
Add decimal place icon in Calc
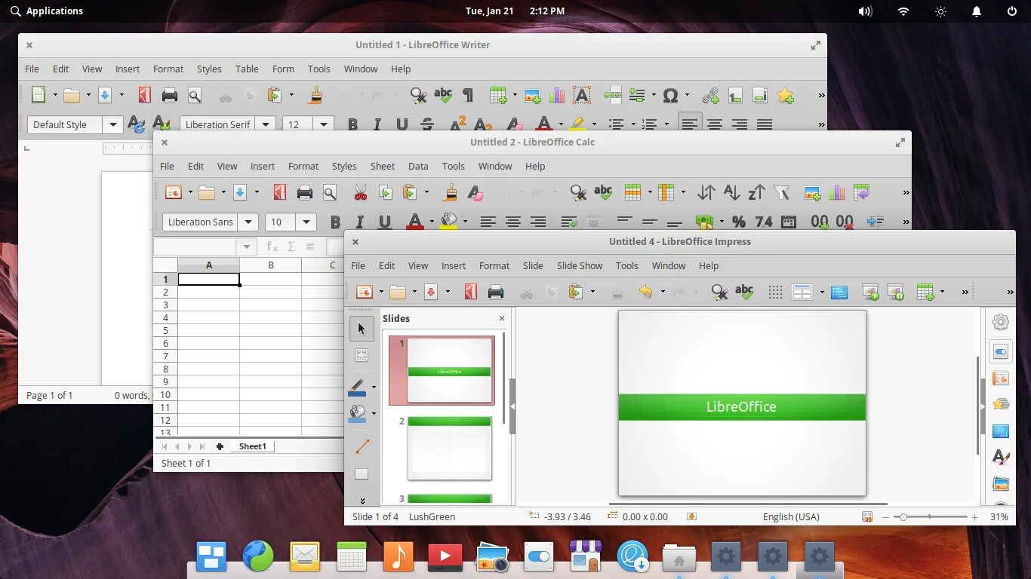(x=820, y=222)
